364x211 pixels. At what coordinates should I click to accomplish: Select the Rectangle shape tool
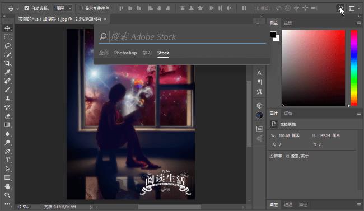click(7, 177)
